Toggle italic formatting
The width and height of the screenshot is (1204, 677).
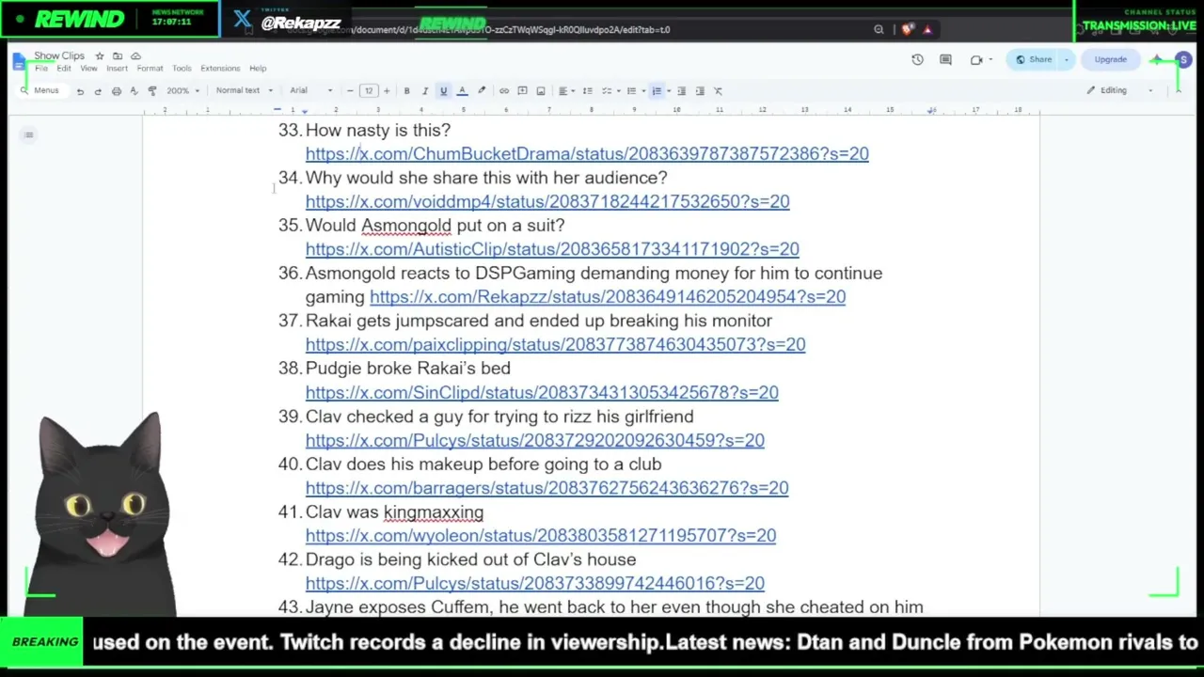(425, 91)
